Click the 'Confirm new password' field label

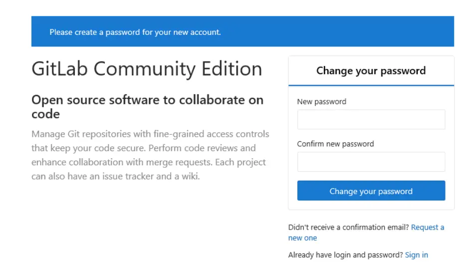point(335,144)
